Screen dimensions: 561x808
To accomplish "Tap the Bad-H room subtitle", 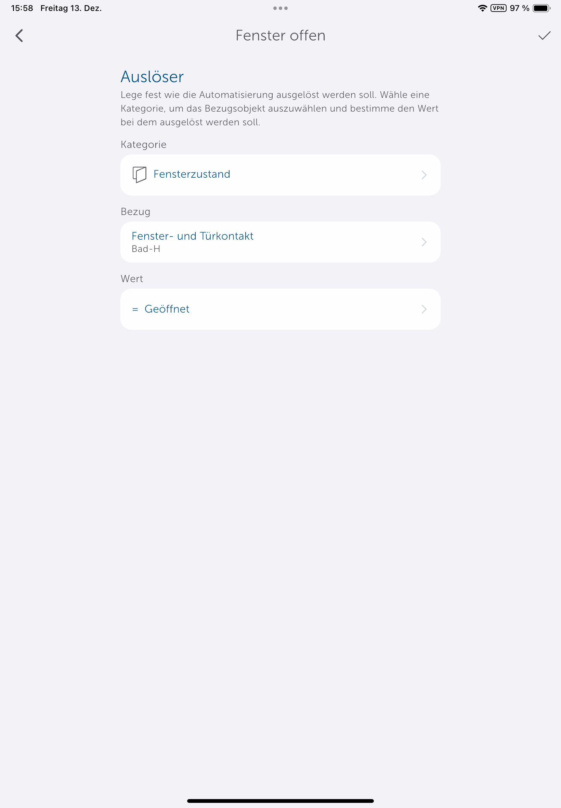I will [x=146, y=249].
